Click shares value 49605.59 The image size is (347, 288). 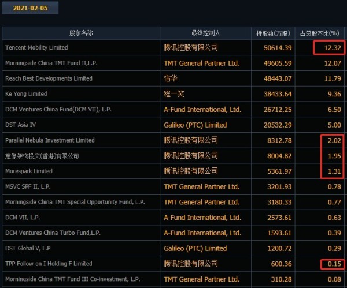(x=278, y=63)
